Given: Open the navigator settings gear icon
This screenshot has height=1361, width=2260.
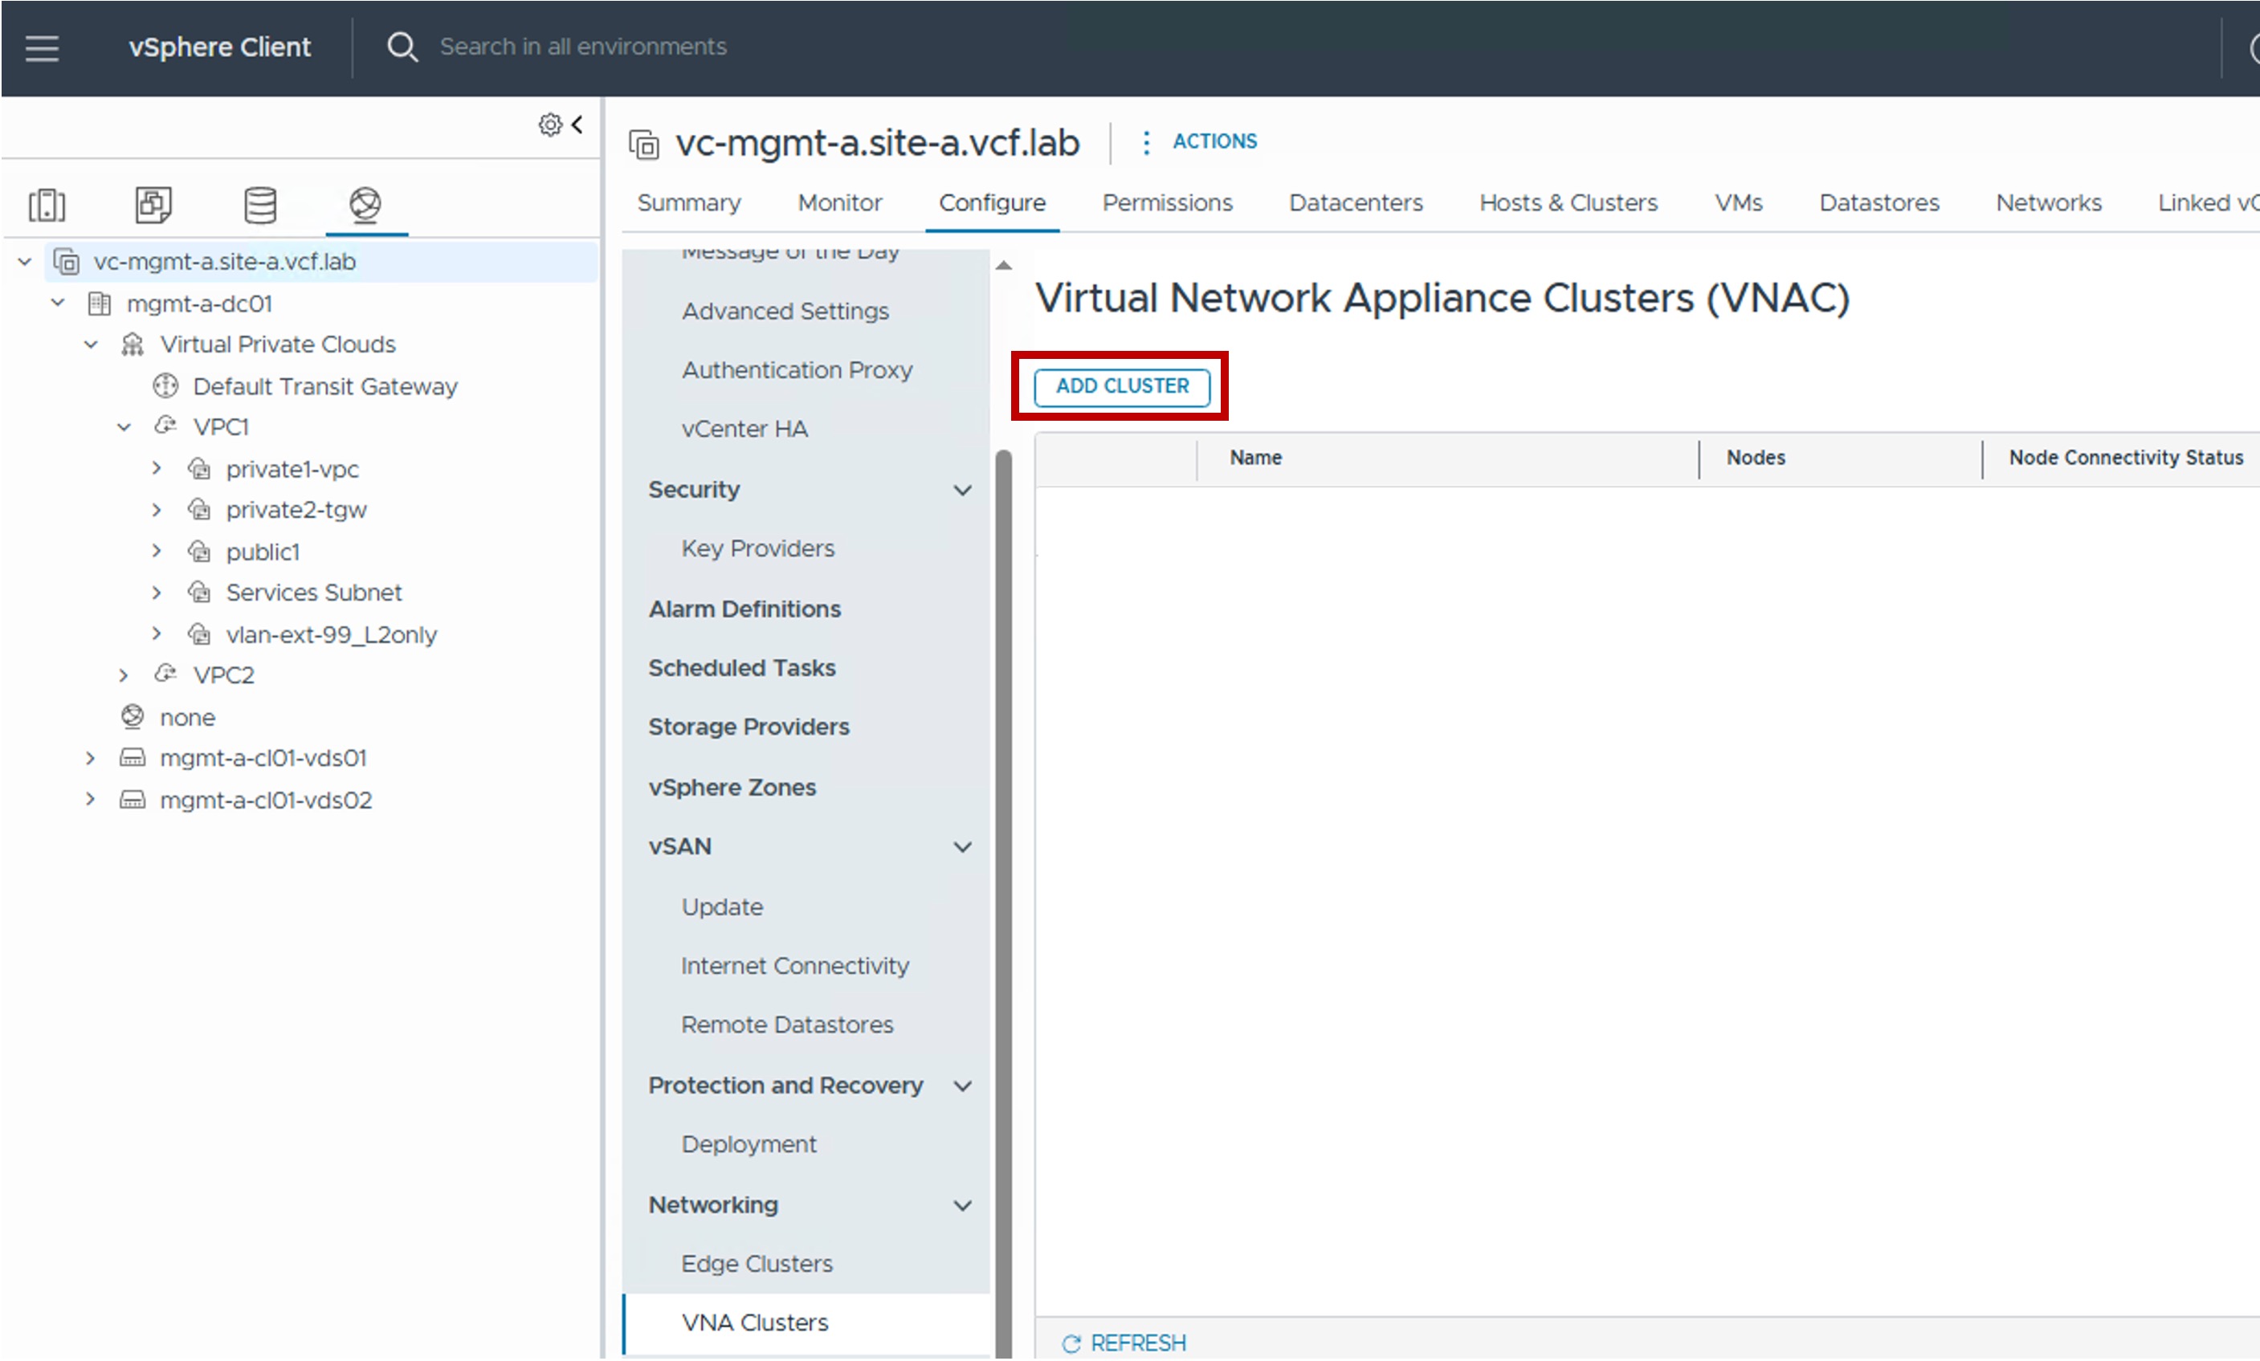Looking at the screenshot, I should click(549, 124).
